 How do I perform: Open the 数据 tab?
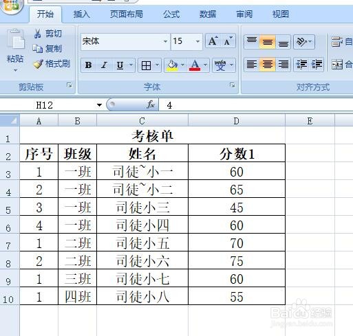(x=208, y=14)
